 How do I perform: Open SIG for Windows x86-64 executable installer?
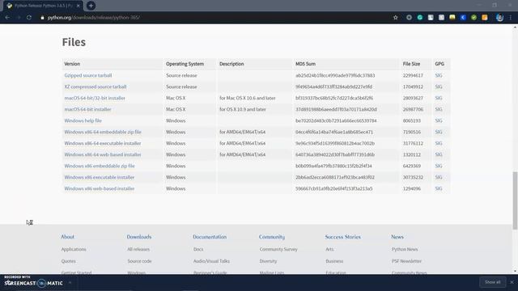(439, 143)
